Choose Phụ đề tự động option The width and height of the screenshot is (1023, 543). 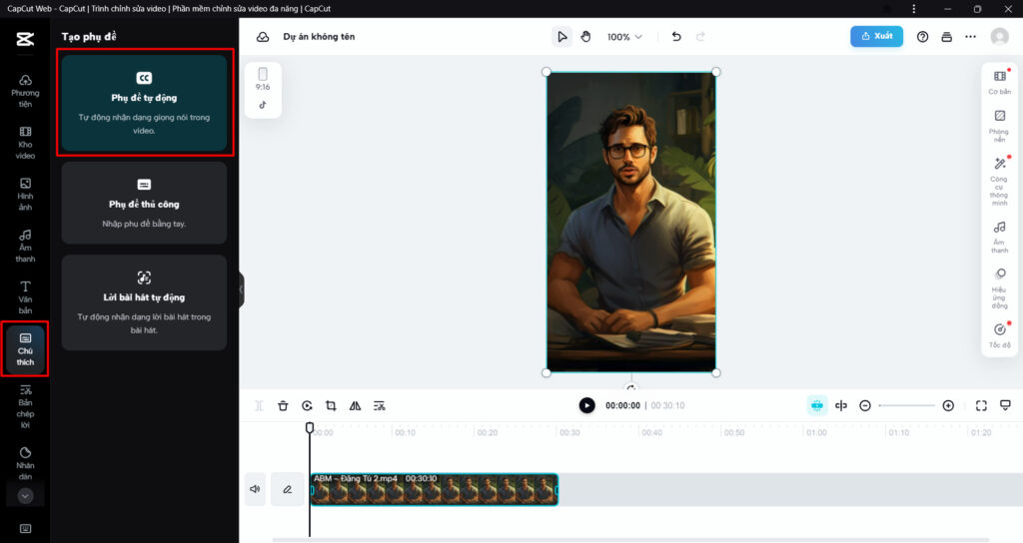click(146, 104)
